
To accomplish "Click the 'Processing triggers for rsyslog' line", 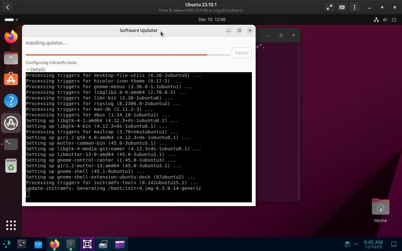I will pyautogui.click(x=104, y=104).
